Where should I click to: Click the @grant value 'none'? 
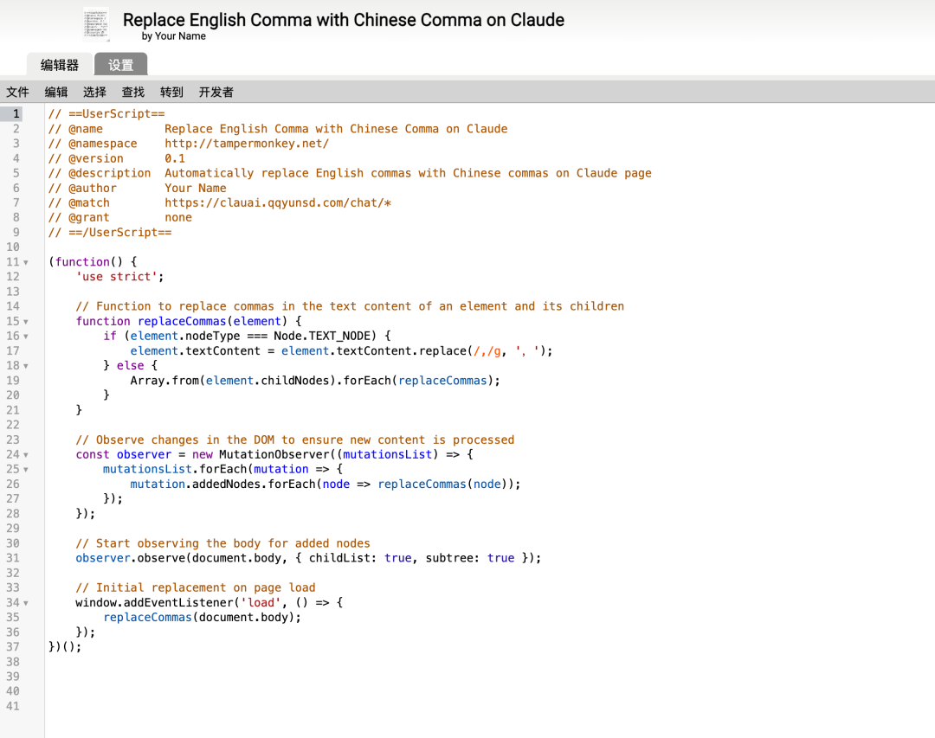(178, 217)
